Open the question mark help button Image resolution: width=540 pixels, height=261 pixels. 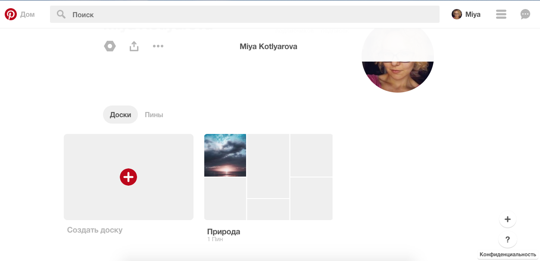507,239
